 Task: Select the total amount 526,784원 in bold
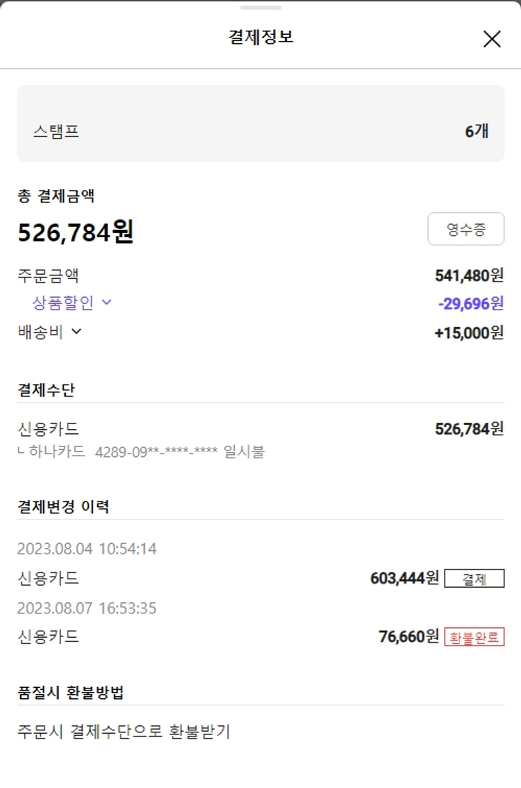[76, 232]
